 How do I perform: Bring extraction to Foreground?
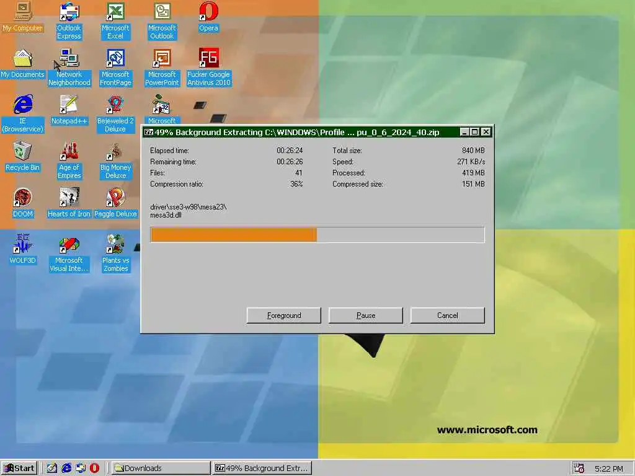coord(284,315)
